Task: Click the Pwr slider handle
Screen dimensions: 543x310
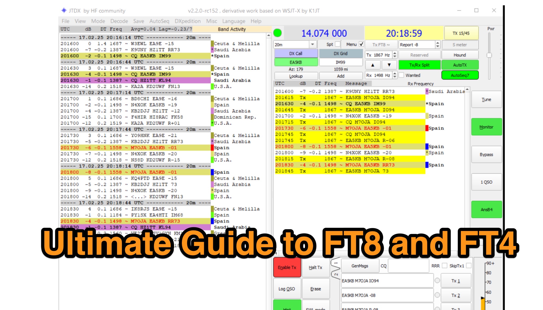Action: point(489,55)
